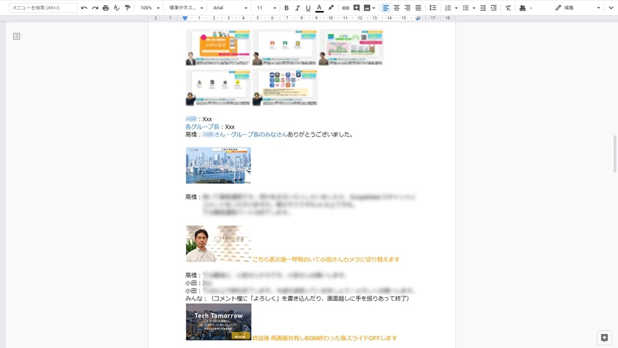The width and height of the screenshot is (618, 348).
Task: Click the ありがとうございました text
Action: [x=320, y=135]
